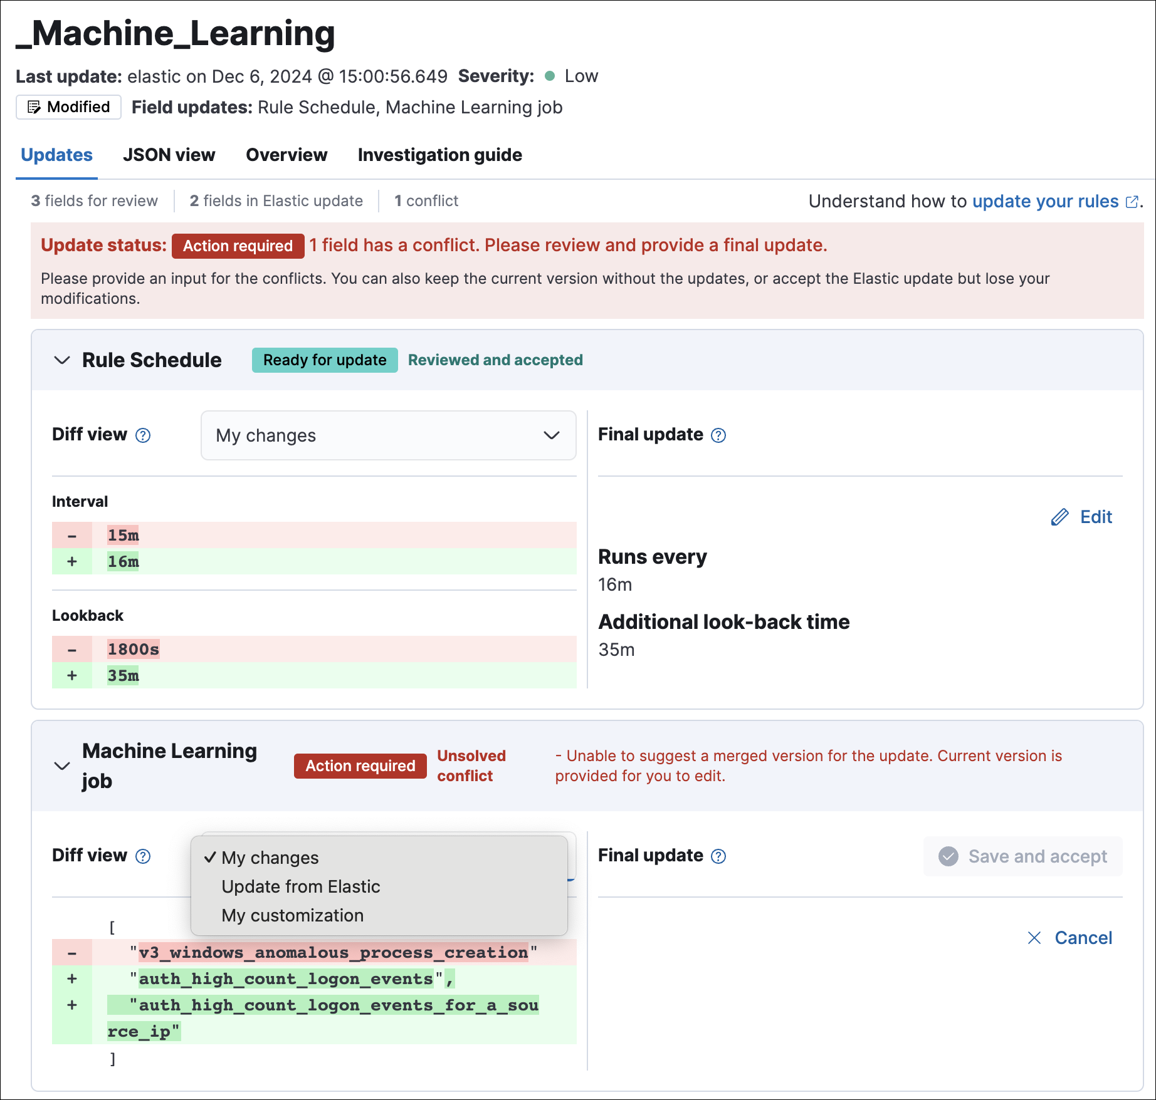The height and width of the screenshot is (1100, 1156).
Task: Click the 1 conflict text
Action: click(426, 201)
